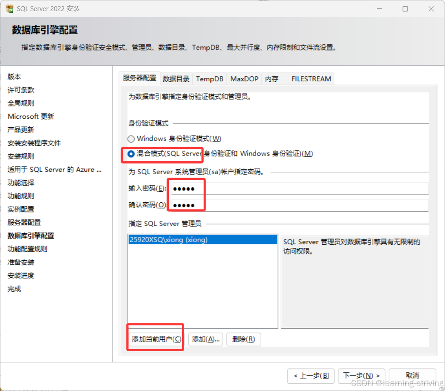Click 准备安装 step in sidebar
Screen dimensions: 445x391
[21, 262]
